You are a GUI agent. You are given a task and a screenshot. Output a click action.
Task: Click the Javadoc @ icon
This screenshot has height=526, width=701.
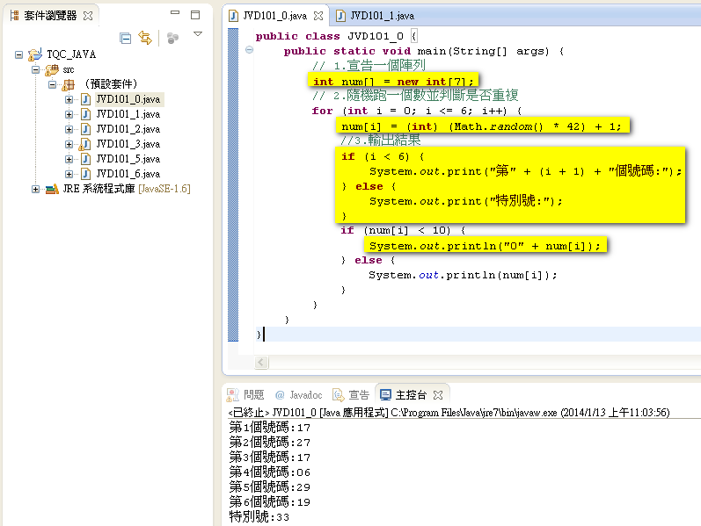280,395
